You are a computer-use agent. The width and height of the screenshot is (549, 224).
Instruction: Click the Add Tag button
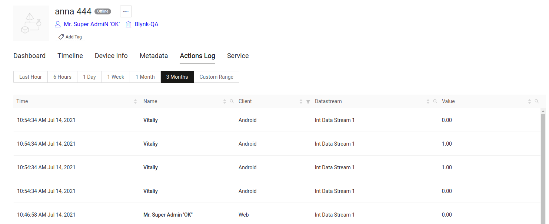(70, 37)
